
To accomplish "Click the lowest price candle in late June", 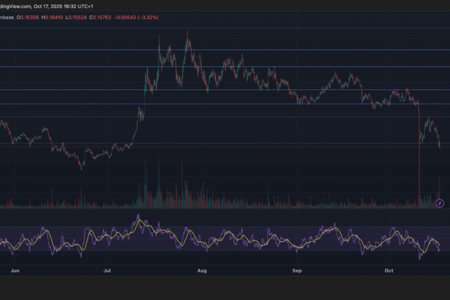I will pyautogui.click(x=81, y=167).
